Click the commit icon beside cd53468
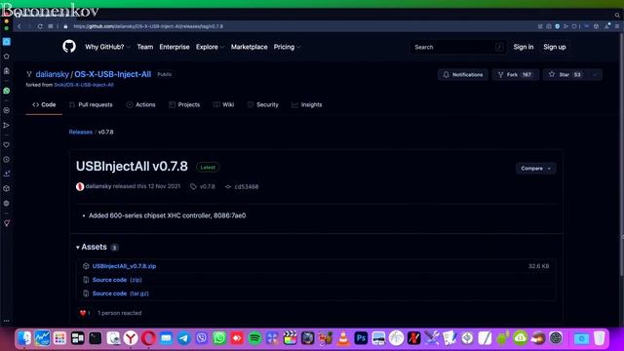 [x=228, y=186]
